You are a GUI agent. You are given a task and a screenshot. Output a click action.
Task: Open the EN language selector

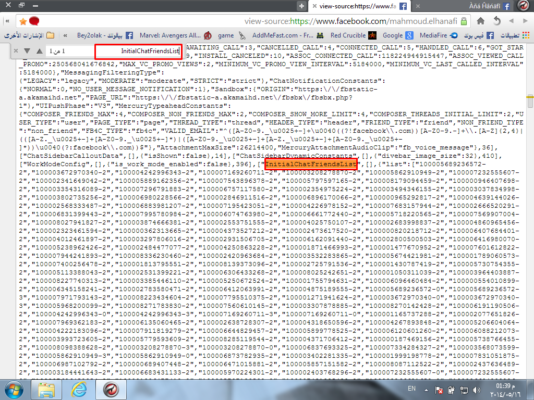[411, 389]
